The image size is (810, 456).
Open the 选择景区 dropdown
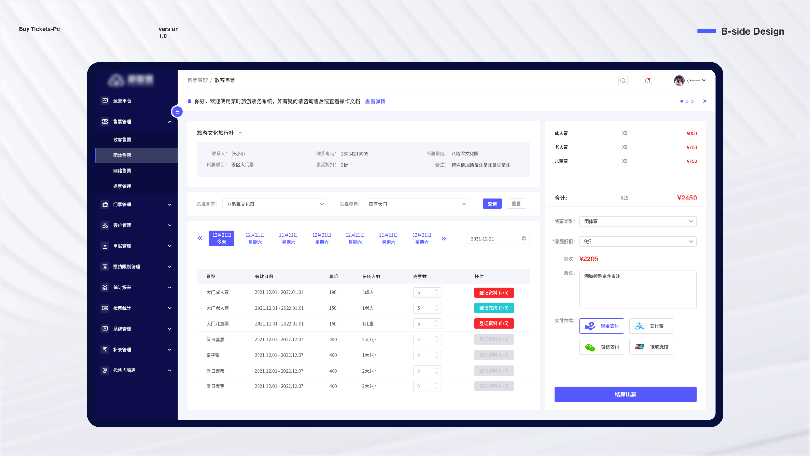tap(275, 204)
